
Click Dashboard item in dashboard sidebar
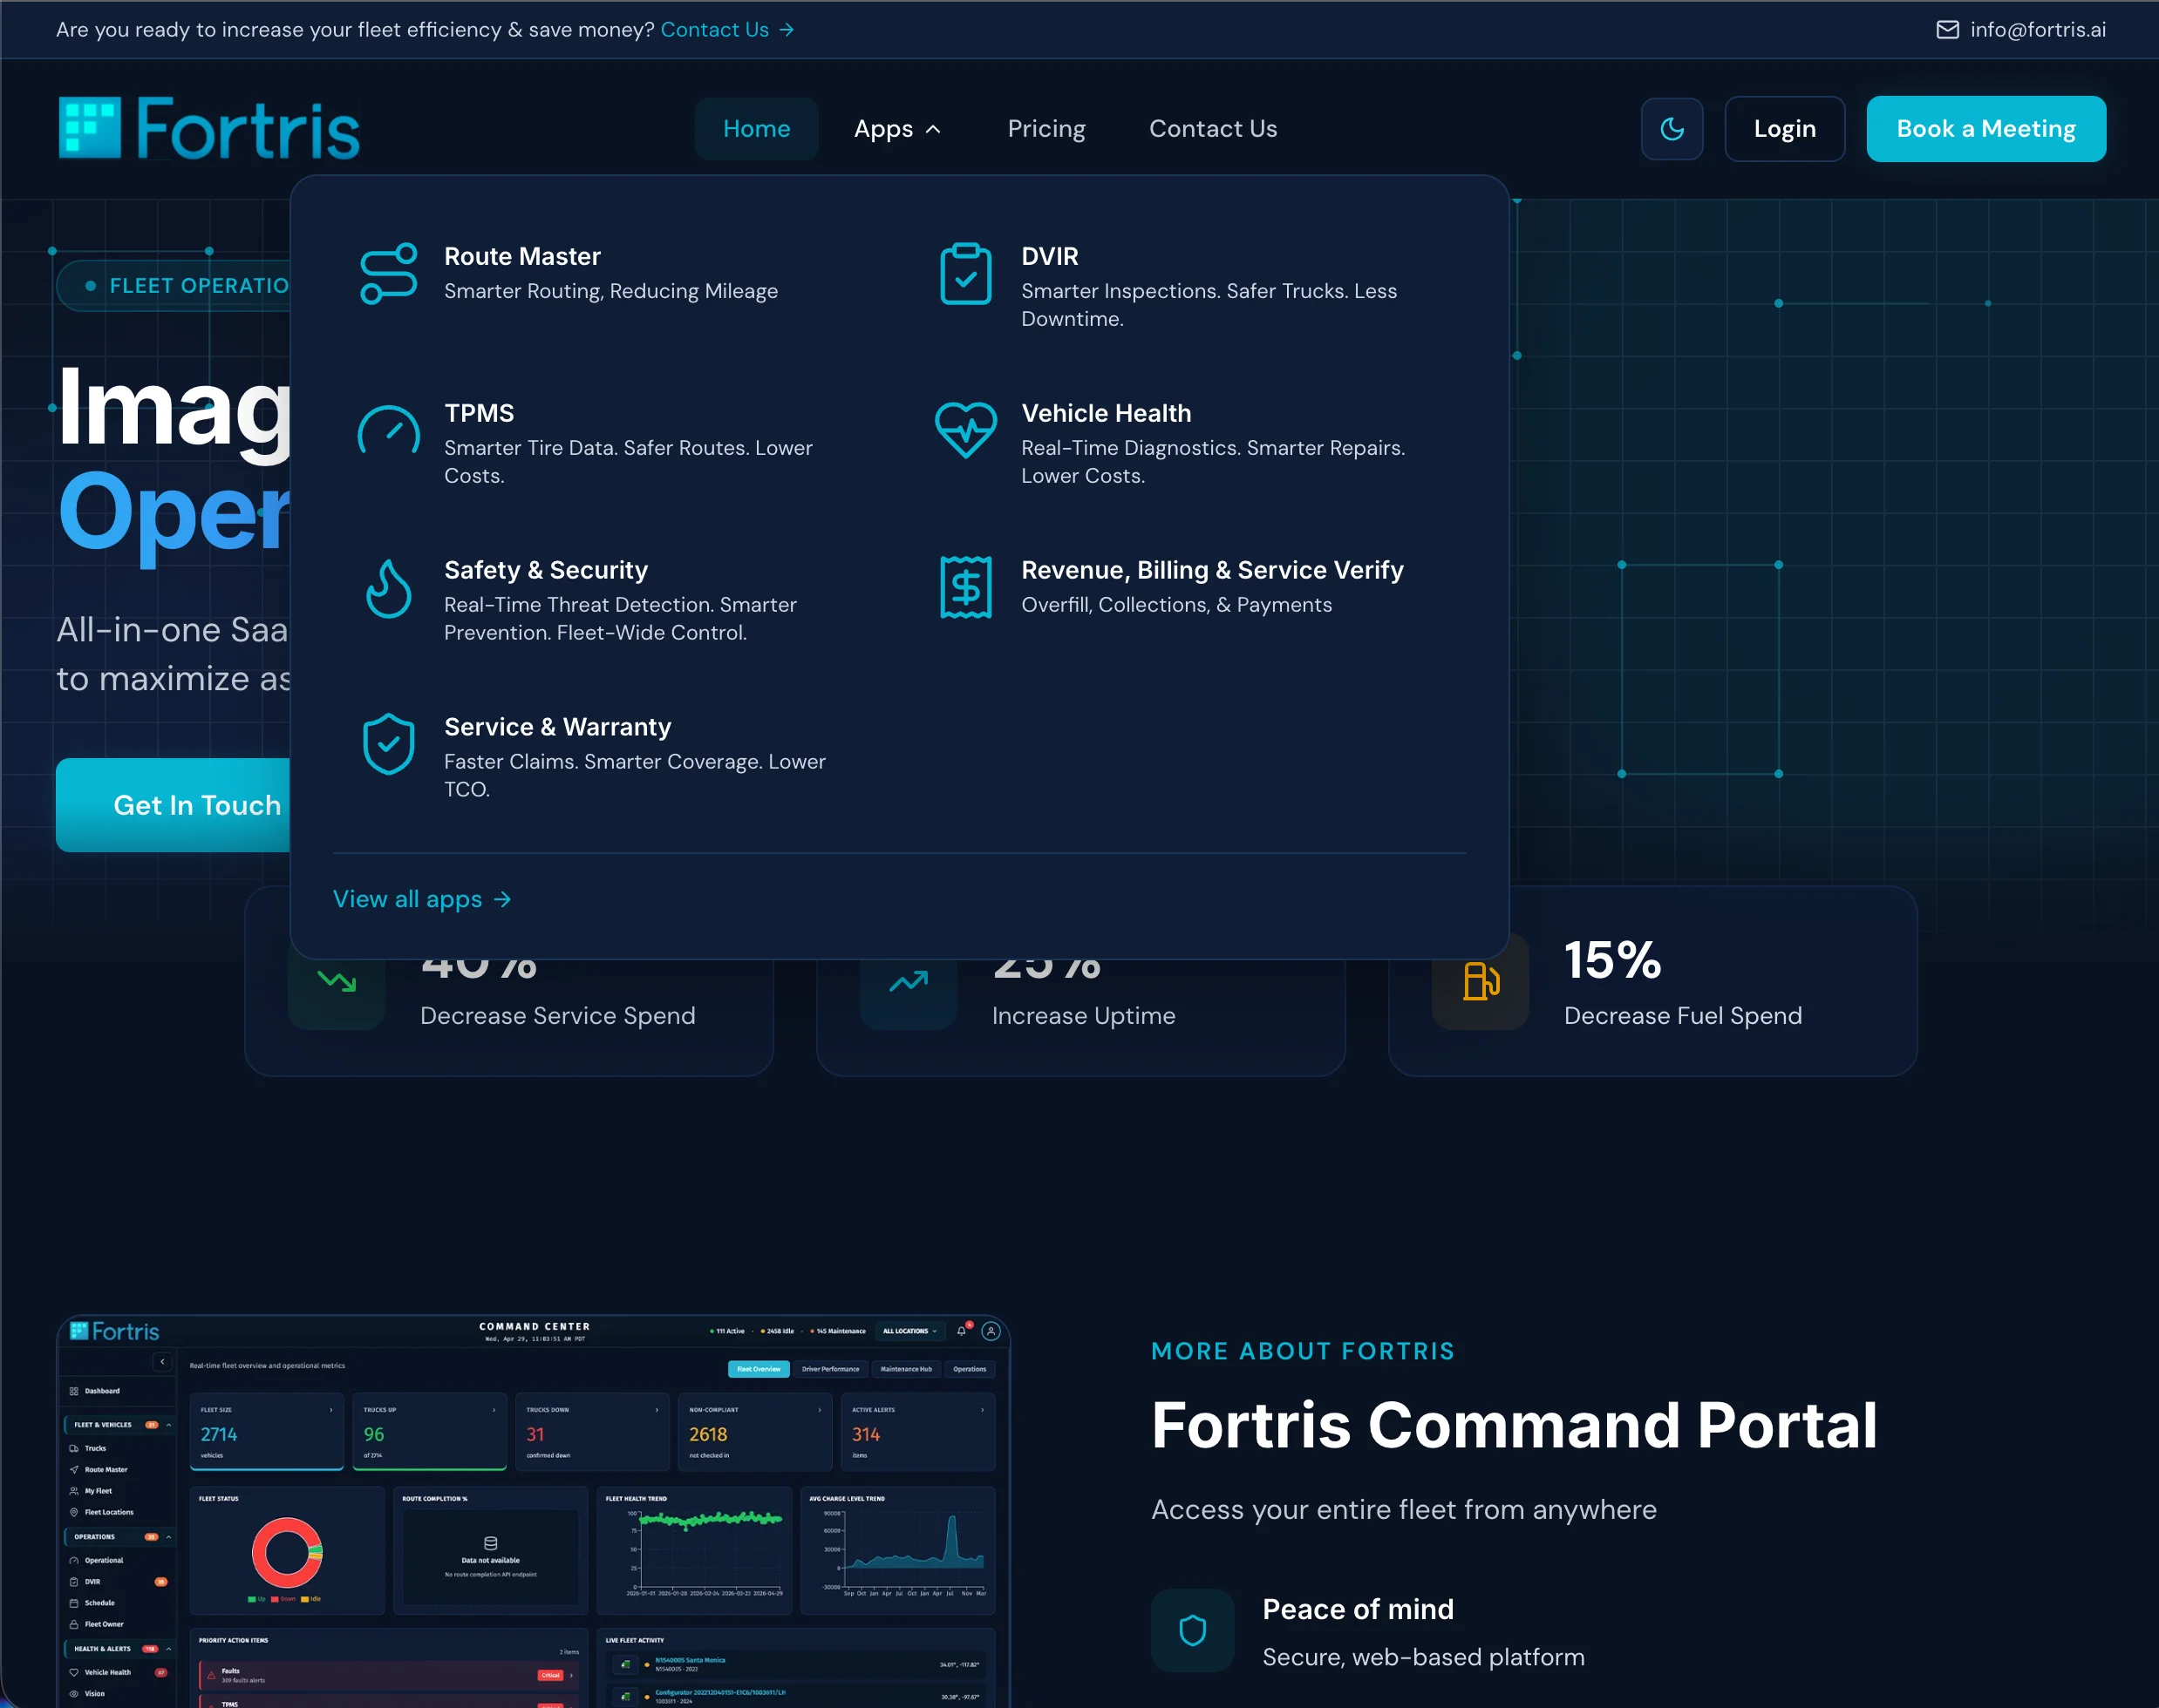click(101, 1391)
